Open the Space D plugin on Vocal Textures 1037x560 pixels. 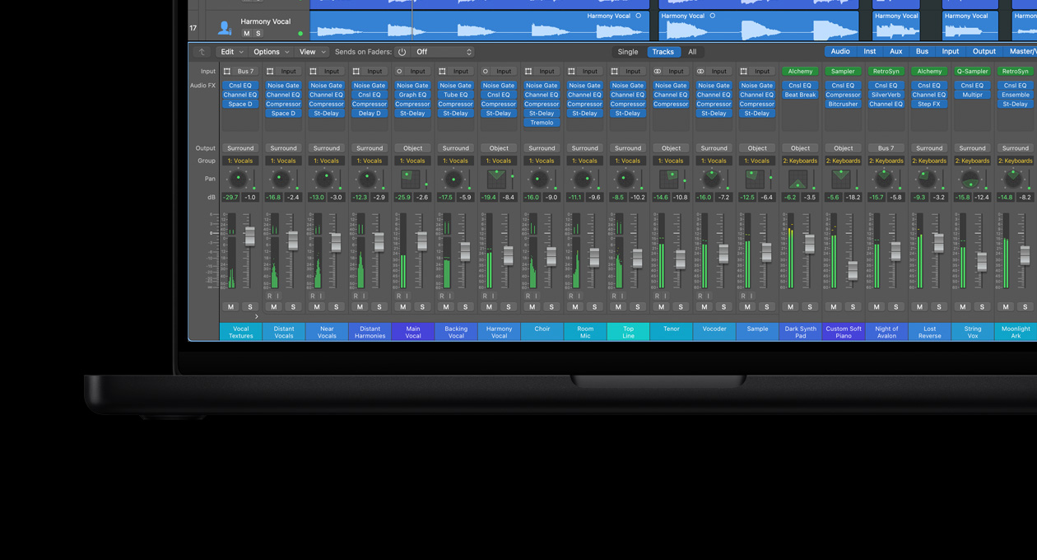click(x=240, y=104)
